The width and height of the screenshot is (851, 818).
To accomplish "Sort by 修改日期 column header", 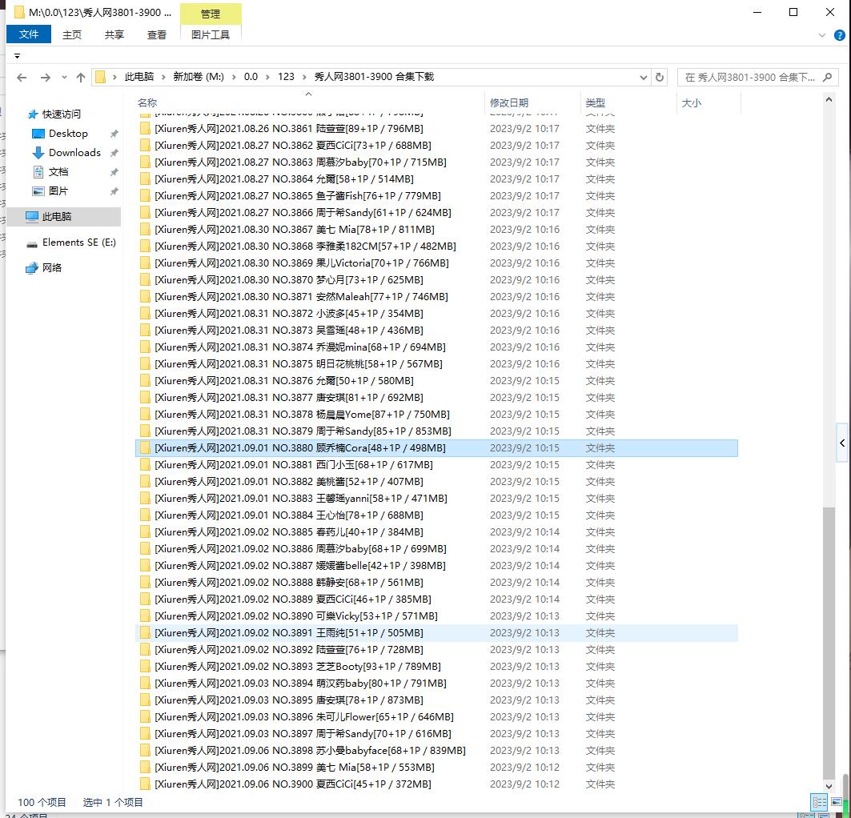I will tap(509, 103).
